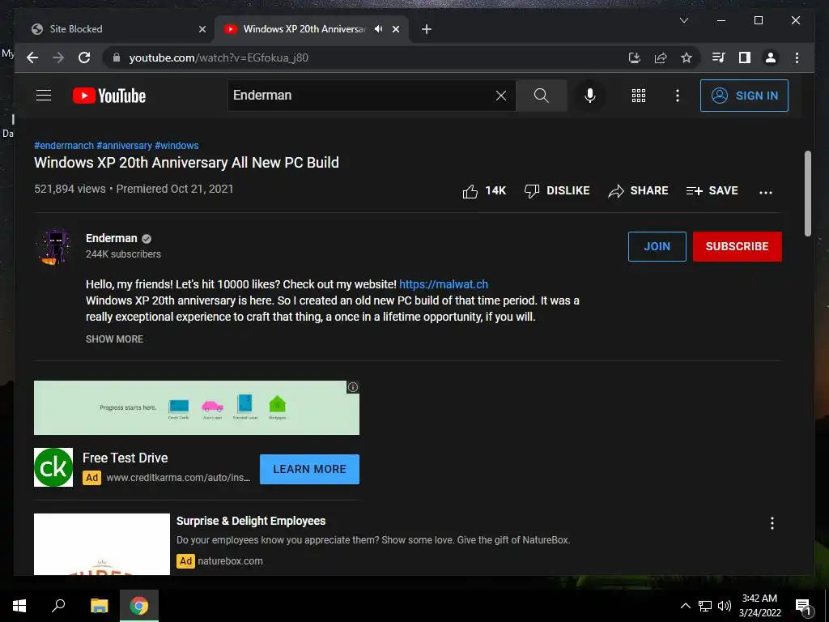
Task: Open media controls in Chrome toolbar
Action: pos(719,58)
